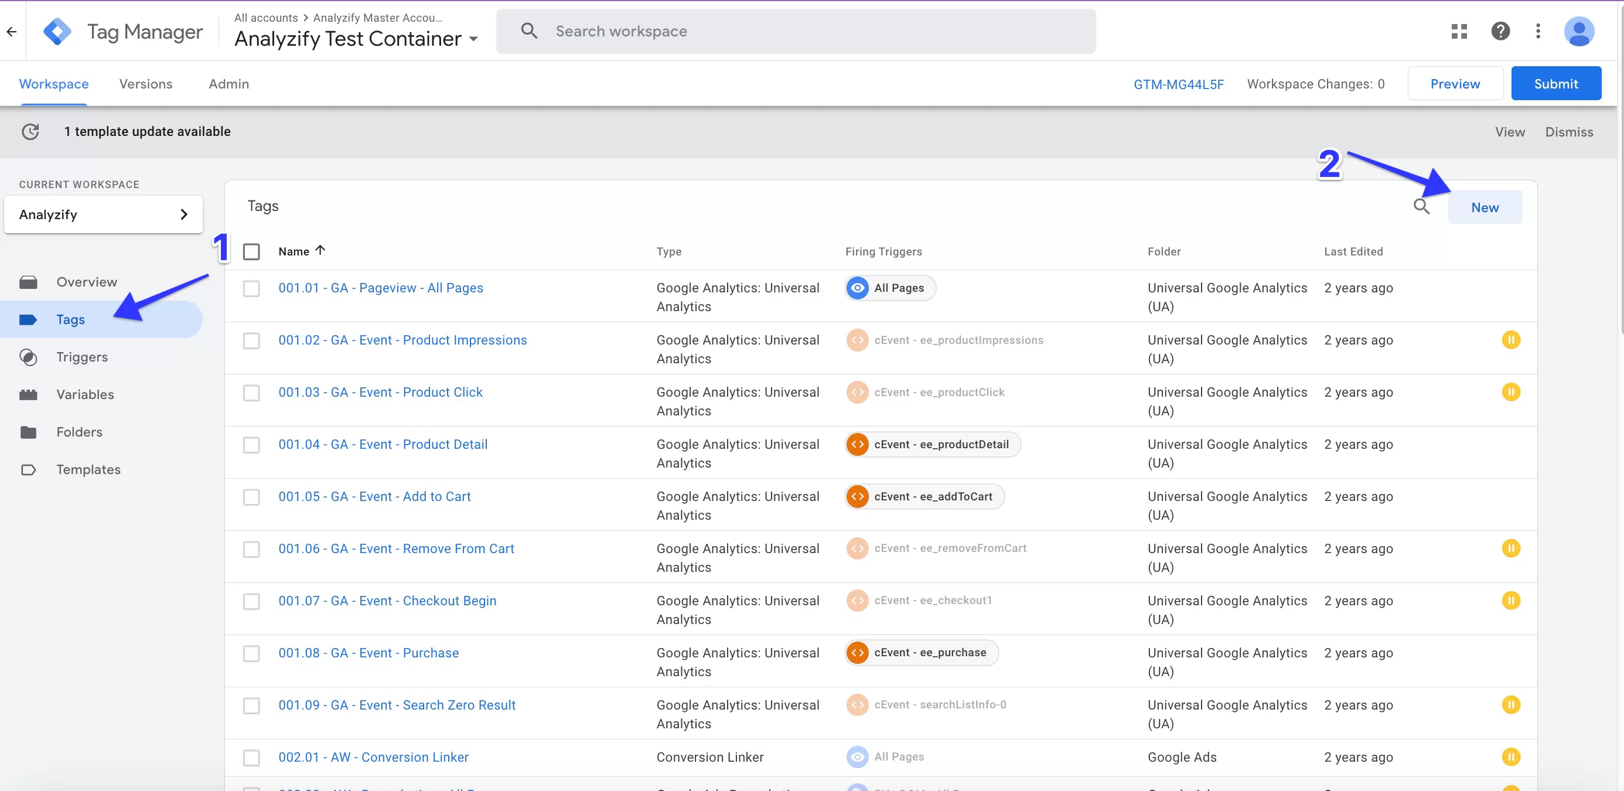Viewport: 1624px width, 791px height.
Task: Click paused icon on Product Impressions row
Action: (1510, 340)
